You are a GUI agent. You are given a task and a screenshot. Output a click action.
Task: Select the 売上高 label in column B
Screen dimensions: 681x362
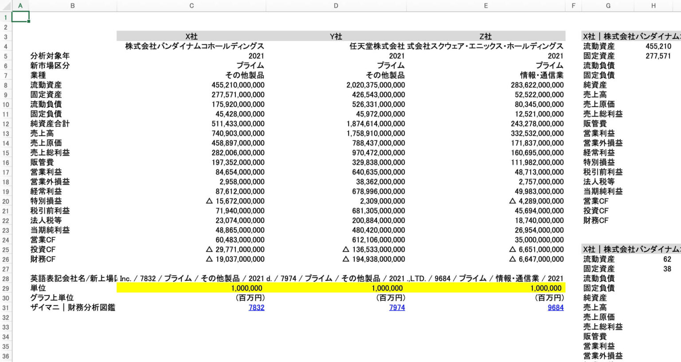coord(42,133)
